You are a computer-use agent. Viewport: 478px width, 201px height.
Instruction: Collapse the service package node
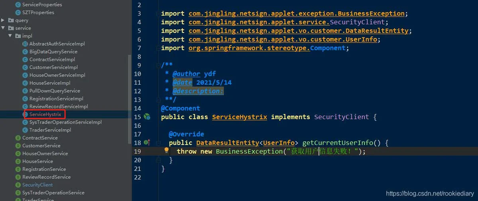3,28
